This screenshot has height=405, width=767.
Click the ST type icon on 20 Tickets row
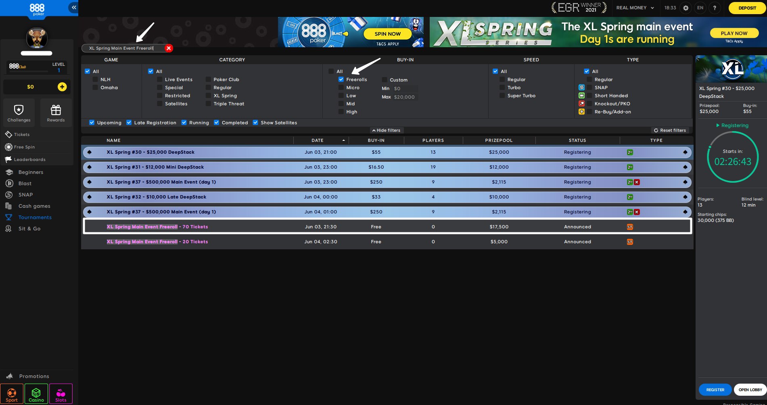[x=630, y=242]
